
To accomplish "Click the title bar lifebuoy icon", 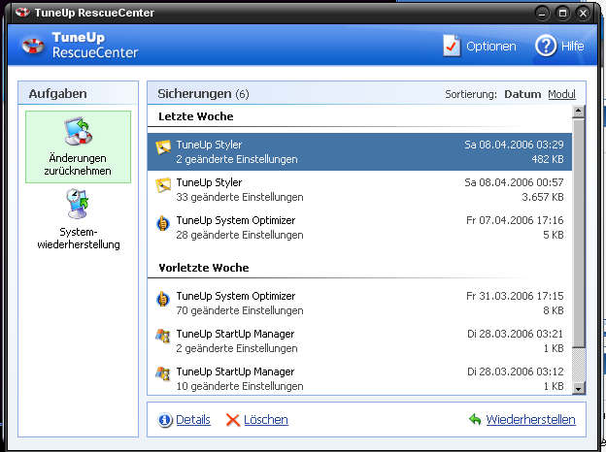I will tap(22, 13).
